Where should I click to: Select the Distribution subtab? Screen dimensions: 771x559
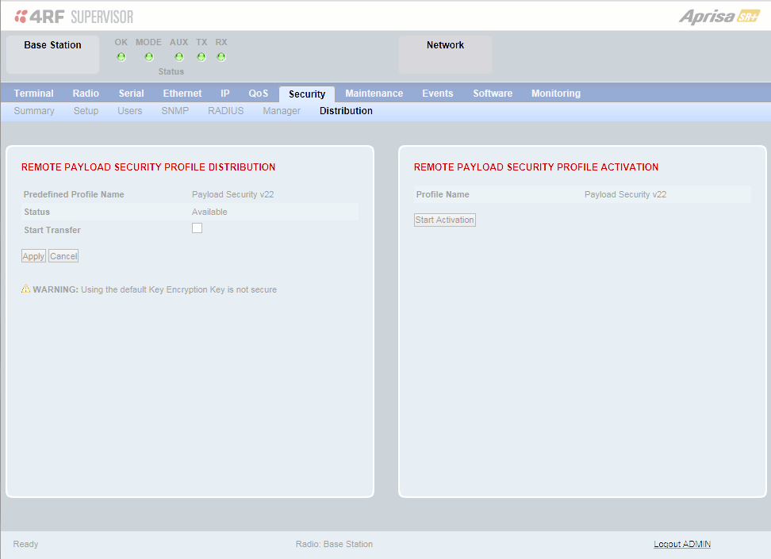[346, 111]
